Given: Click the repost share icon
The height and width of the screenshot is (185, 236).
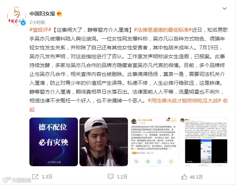Looking at the screenshot, I should [x=35, y=177].
